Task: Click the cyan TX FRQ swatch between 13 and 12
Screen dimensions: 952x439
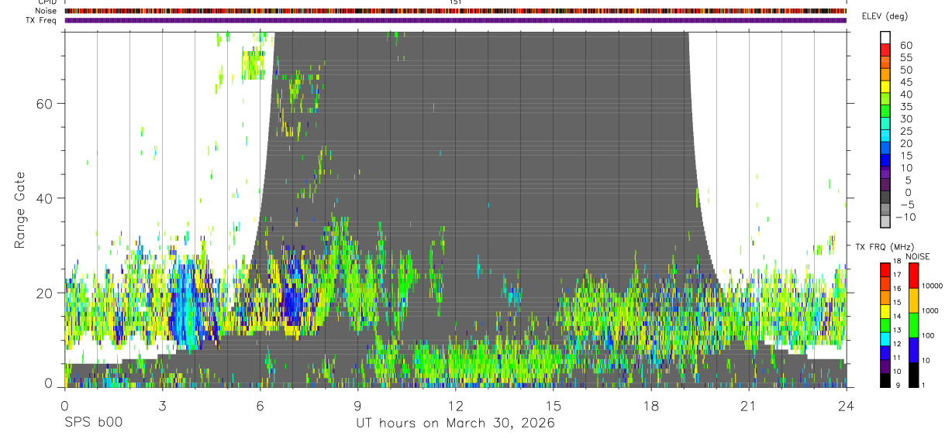Action: click(885, 339)
